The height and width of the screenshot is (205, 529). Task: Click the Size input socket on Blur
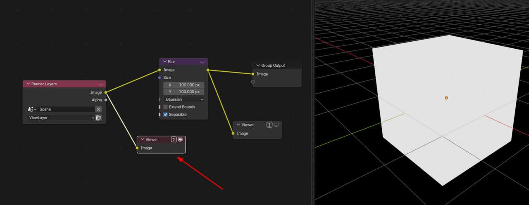160,78
